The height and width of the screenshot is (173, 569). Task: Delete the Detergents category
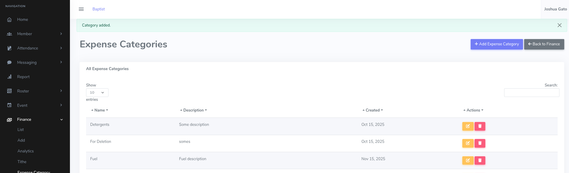click(480, 126)
